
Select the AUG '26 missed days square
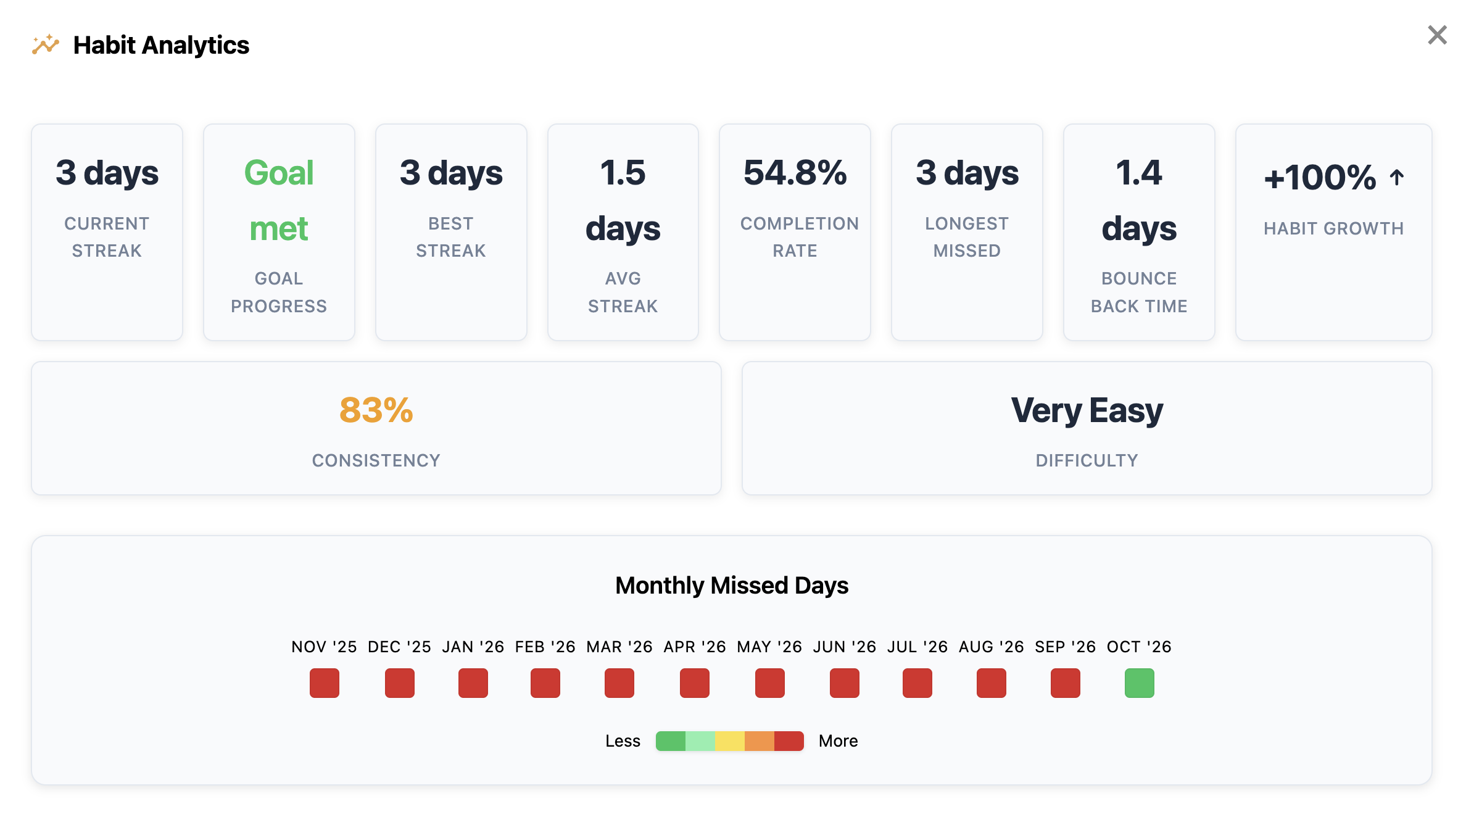[x=992, y=683]
